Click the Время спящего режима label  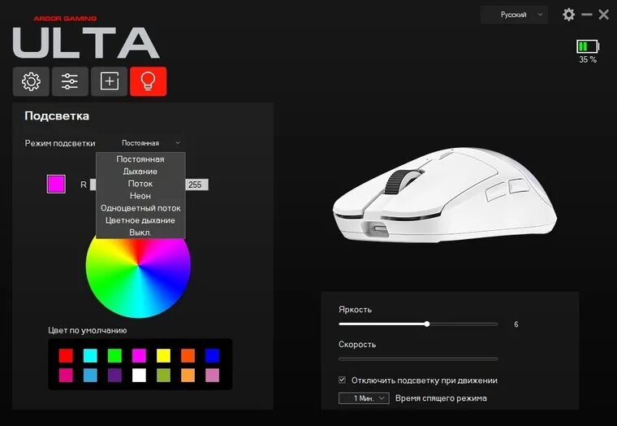pos(441,398)
